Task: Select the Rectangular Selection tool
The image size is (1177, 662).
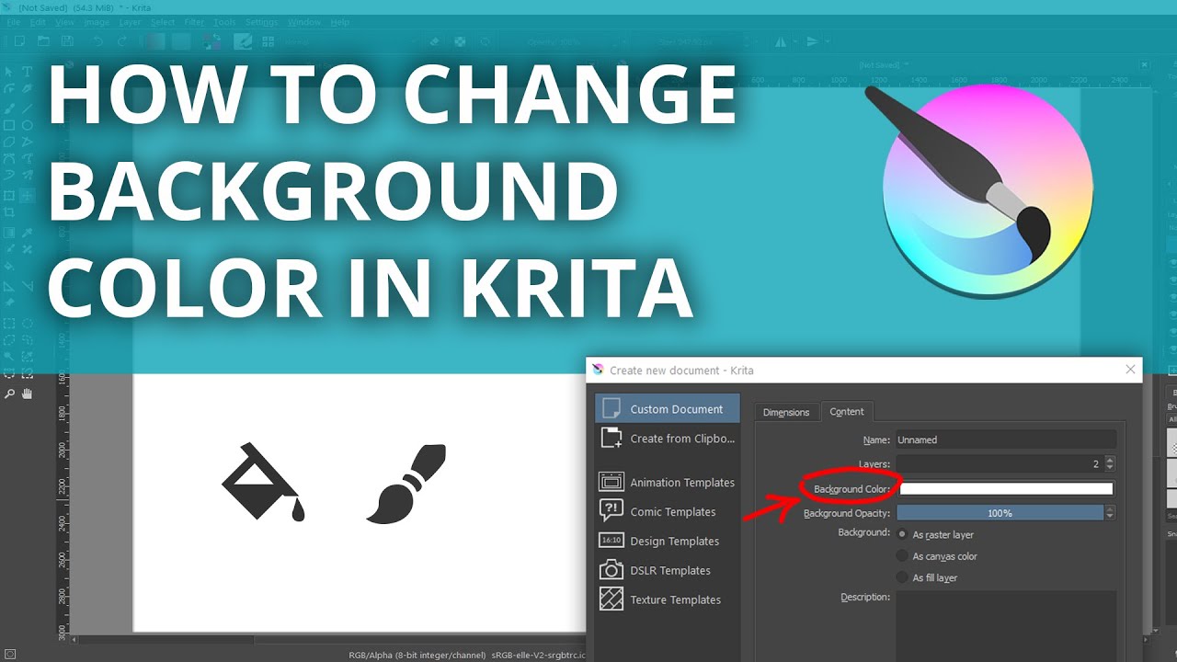Action: coord(9,324)
